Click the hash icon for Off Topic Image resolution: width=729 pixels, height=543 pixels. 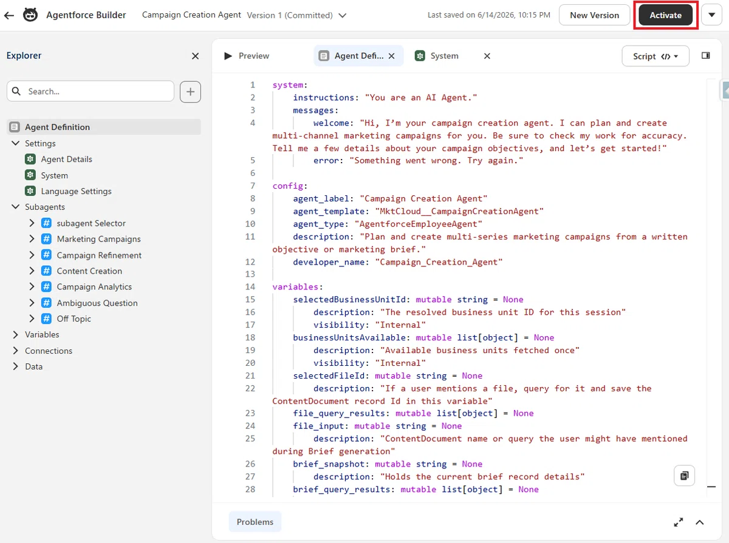(46, 319)
